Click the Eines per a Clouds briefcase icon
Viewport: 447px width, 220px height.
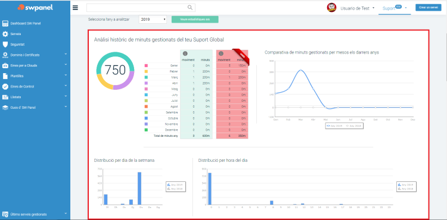click(5, 65)
